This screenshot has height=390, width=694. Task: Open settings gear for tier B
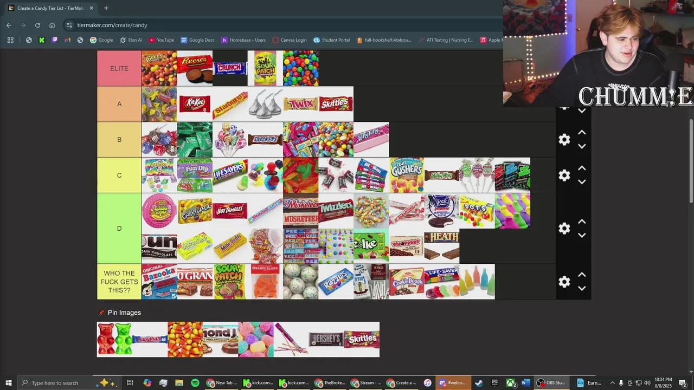(x=564, y=140)
